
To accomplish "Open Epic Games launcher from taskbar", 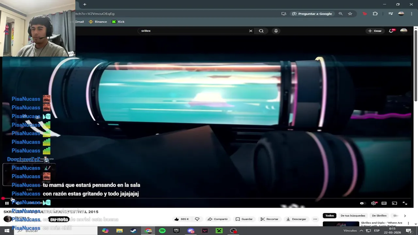I will pyautogui.click(x=176, y=231).
